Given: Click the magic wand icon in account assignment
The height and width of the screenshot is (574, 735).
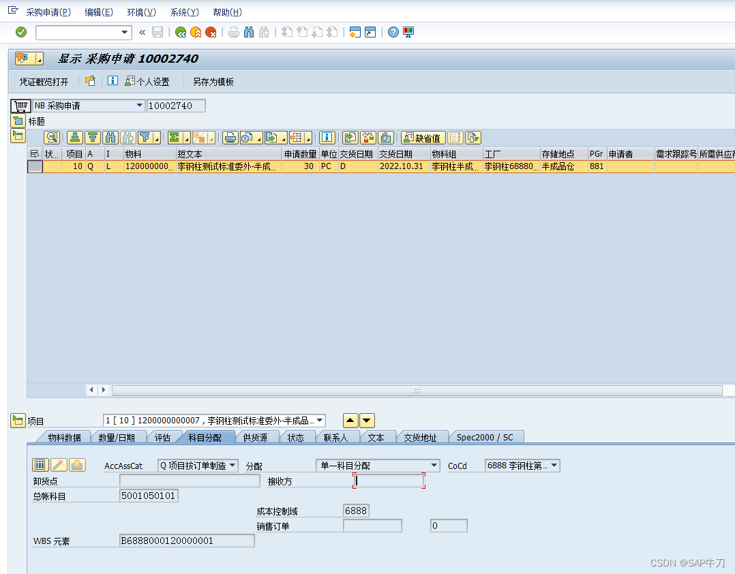Looking at the screenshot, I should click(x=59, y=465).
